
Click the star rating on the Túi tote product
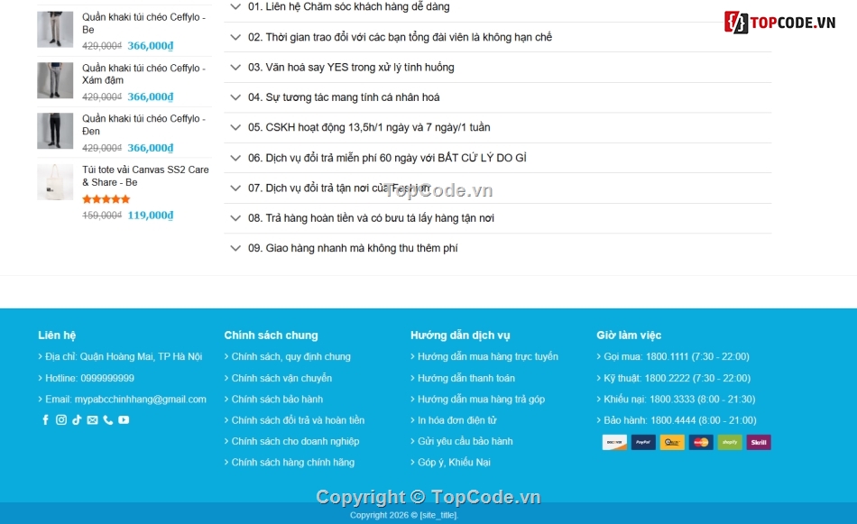[106, 198]
